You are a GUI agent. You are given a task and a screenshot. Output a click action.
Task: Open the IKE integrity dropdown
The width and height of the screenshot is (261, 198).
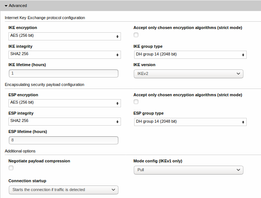tap(65, 55)
